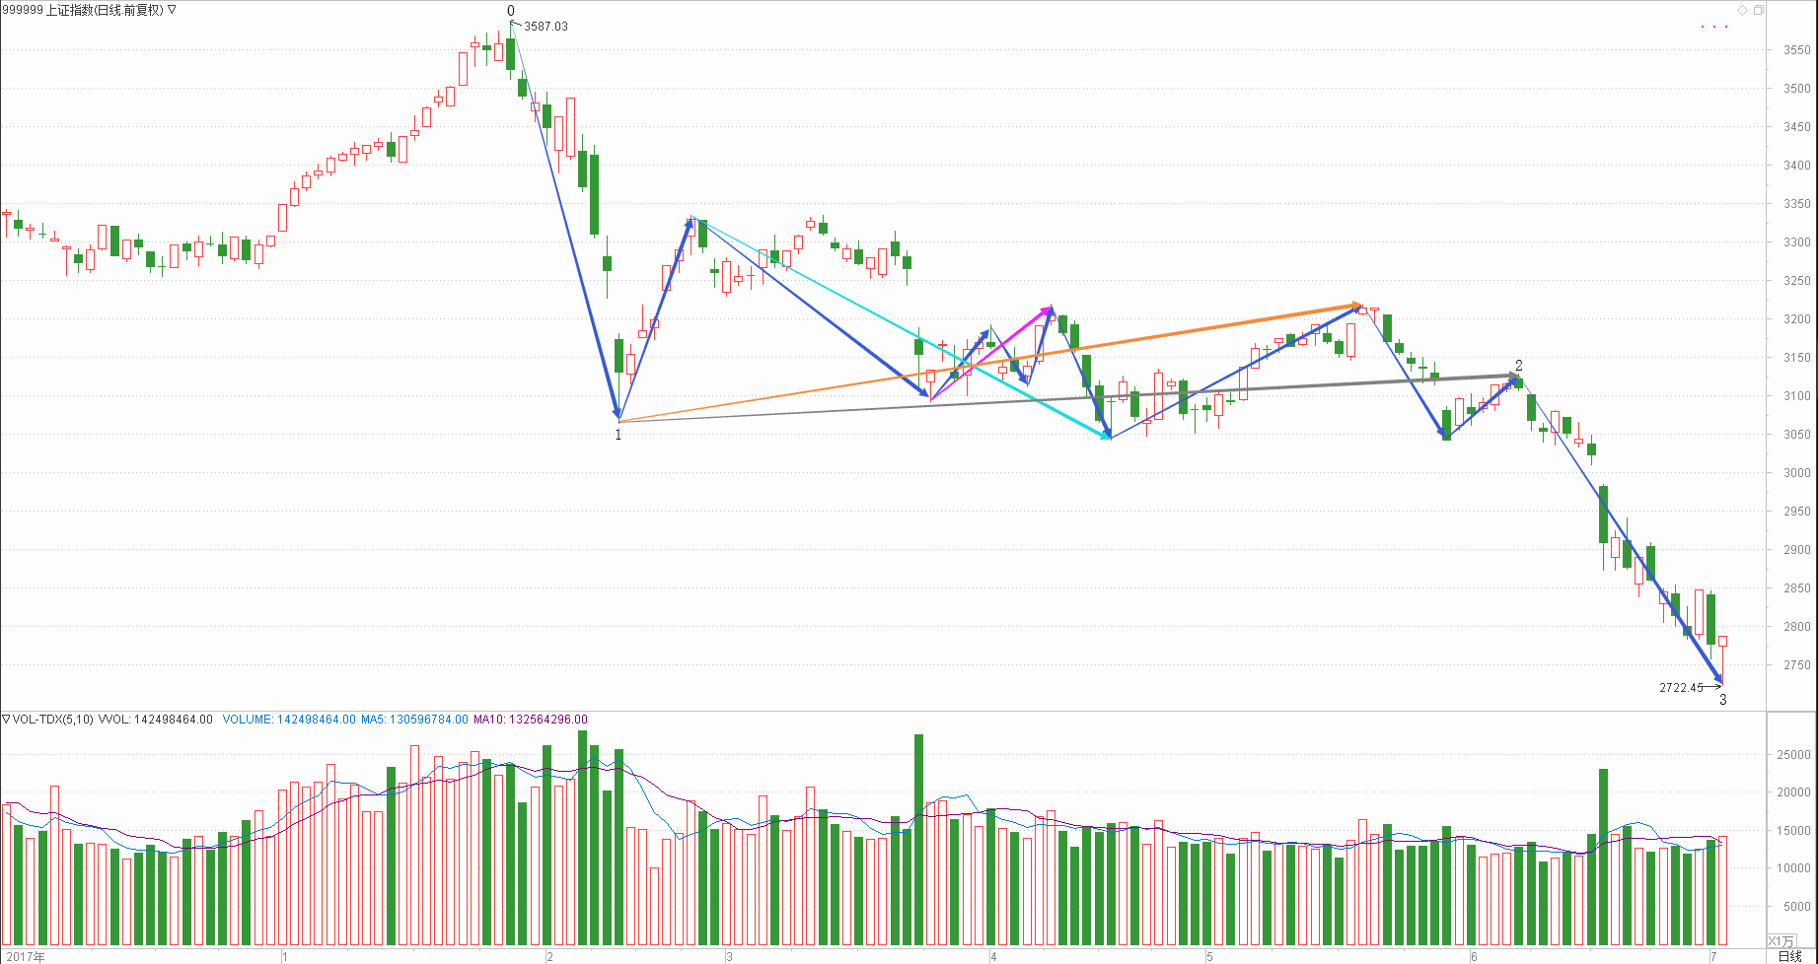Click the tallest green volume bar
This screenshot has width=1818, height=964.
[582, 838]
